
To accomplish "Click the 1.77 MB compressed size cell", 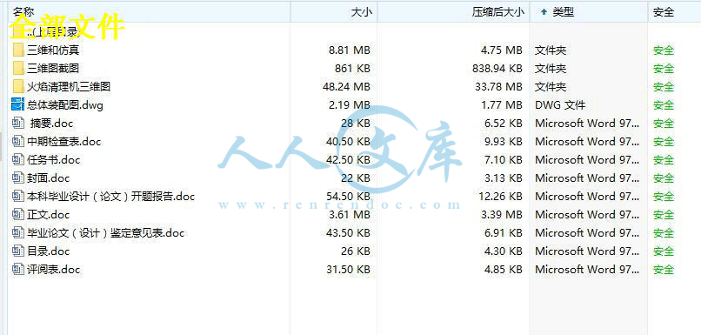I will [x=502, y=105].
